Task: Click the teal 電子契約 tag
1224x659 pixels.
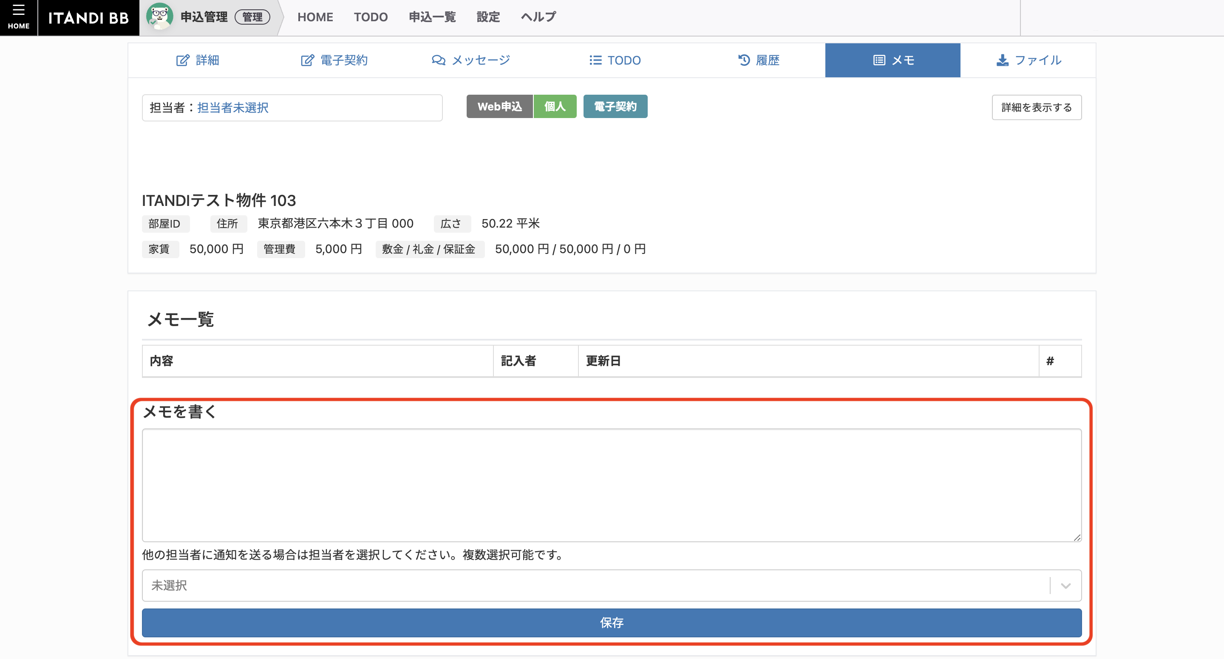Action: click(x=615, y=106)
